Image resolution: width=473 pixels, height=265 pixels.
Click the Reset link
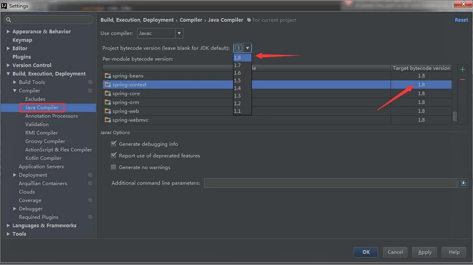click(x=461, y=20)
